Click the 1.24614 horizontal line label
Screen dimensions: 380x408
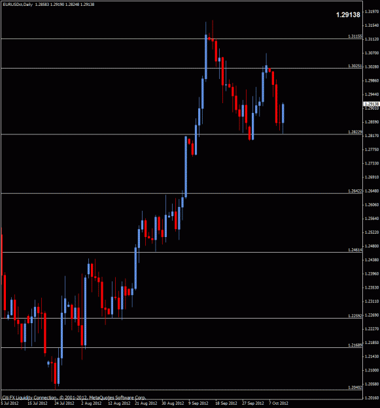point(355,250)
